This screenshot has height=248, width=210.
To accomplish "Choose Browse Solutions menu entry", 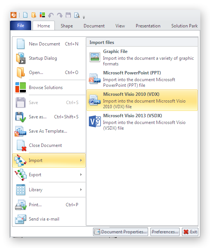I will pos(49,88).
